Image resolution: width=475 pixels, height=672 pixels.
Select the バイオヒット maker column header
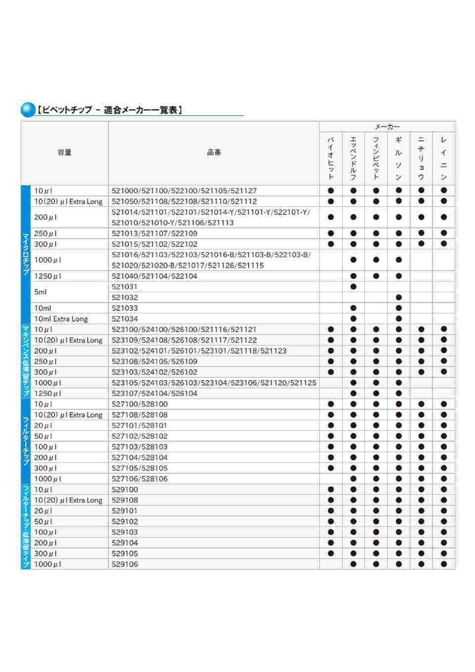pyautogui.click(x=331, y=158)
